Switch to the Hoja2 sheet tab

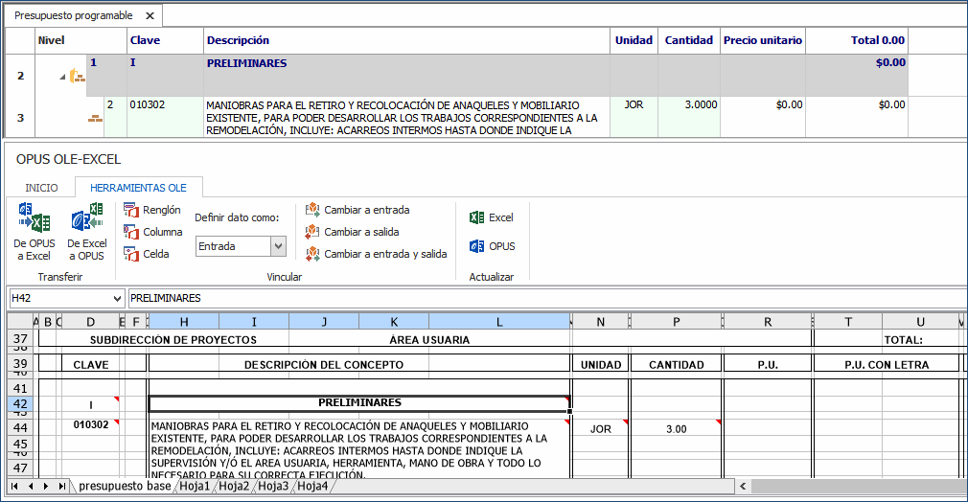[x=234, y=486]
